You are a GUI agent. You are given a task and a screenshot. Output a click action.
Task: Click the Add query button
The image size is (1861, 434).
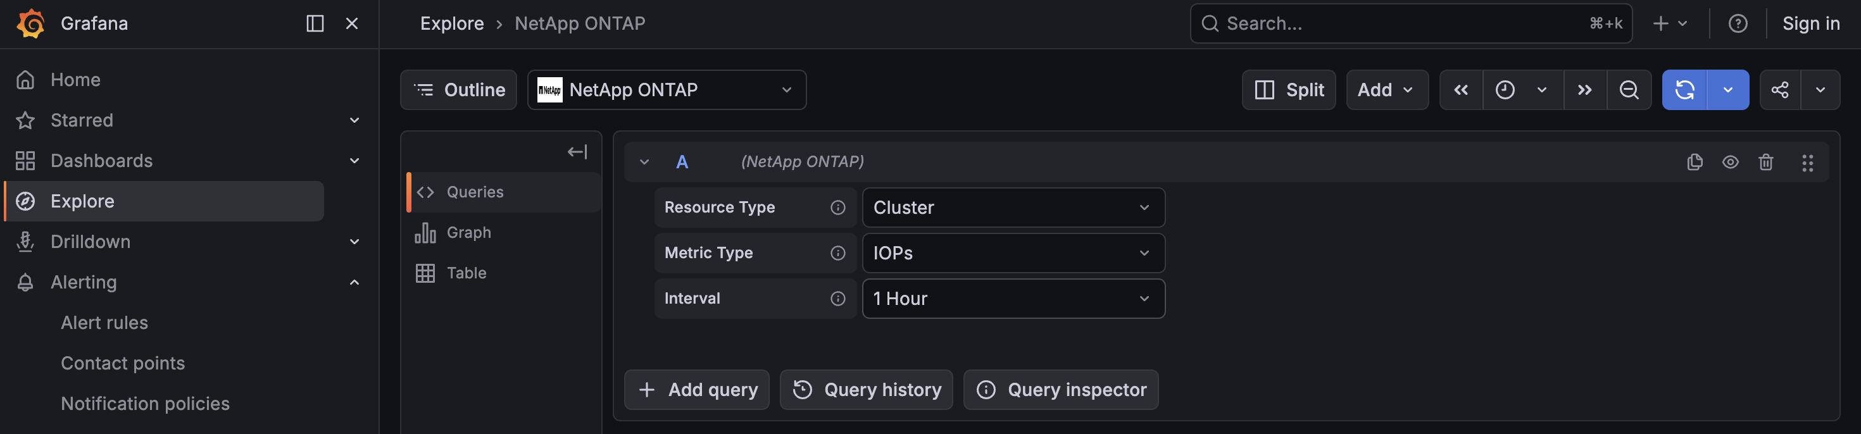697,390
